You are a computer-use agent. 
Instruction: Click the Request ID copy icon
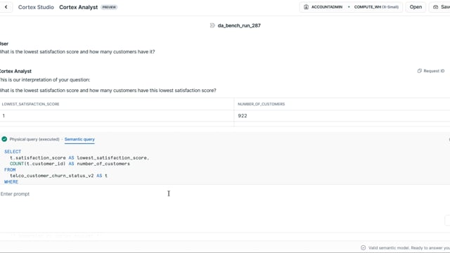click(419, 71)
